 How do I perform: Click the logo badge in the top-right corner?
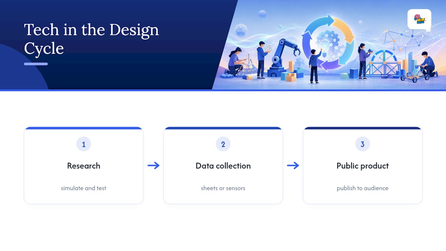pos(419,19)
